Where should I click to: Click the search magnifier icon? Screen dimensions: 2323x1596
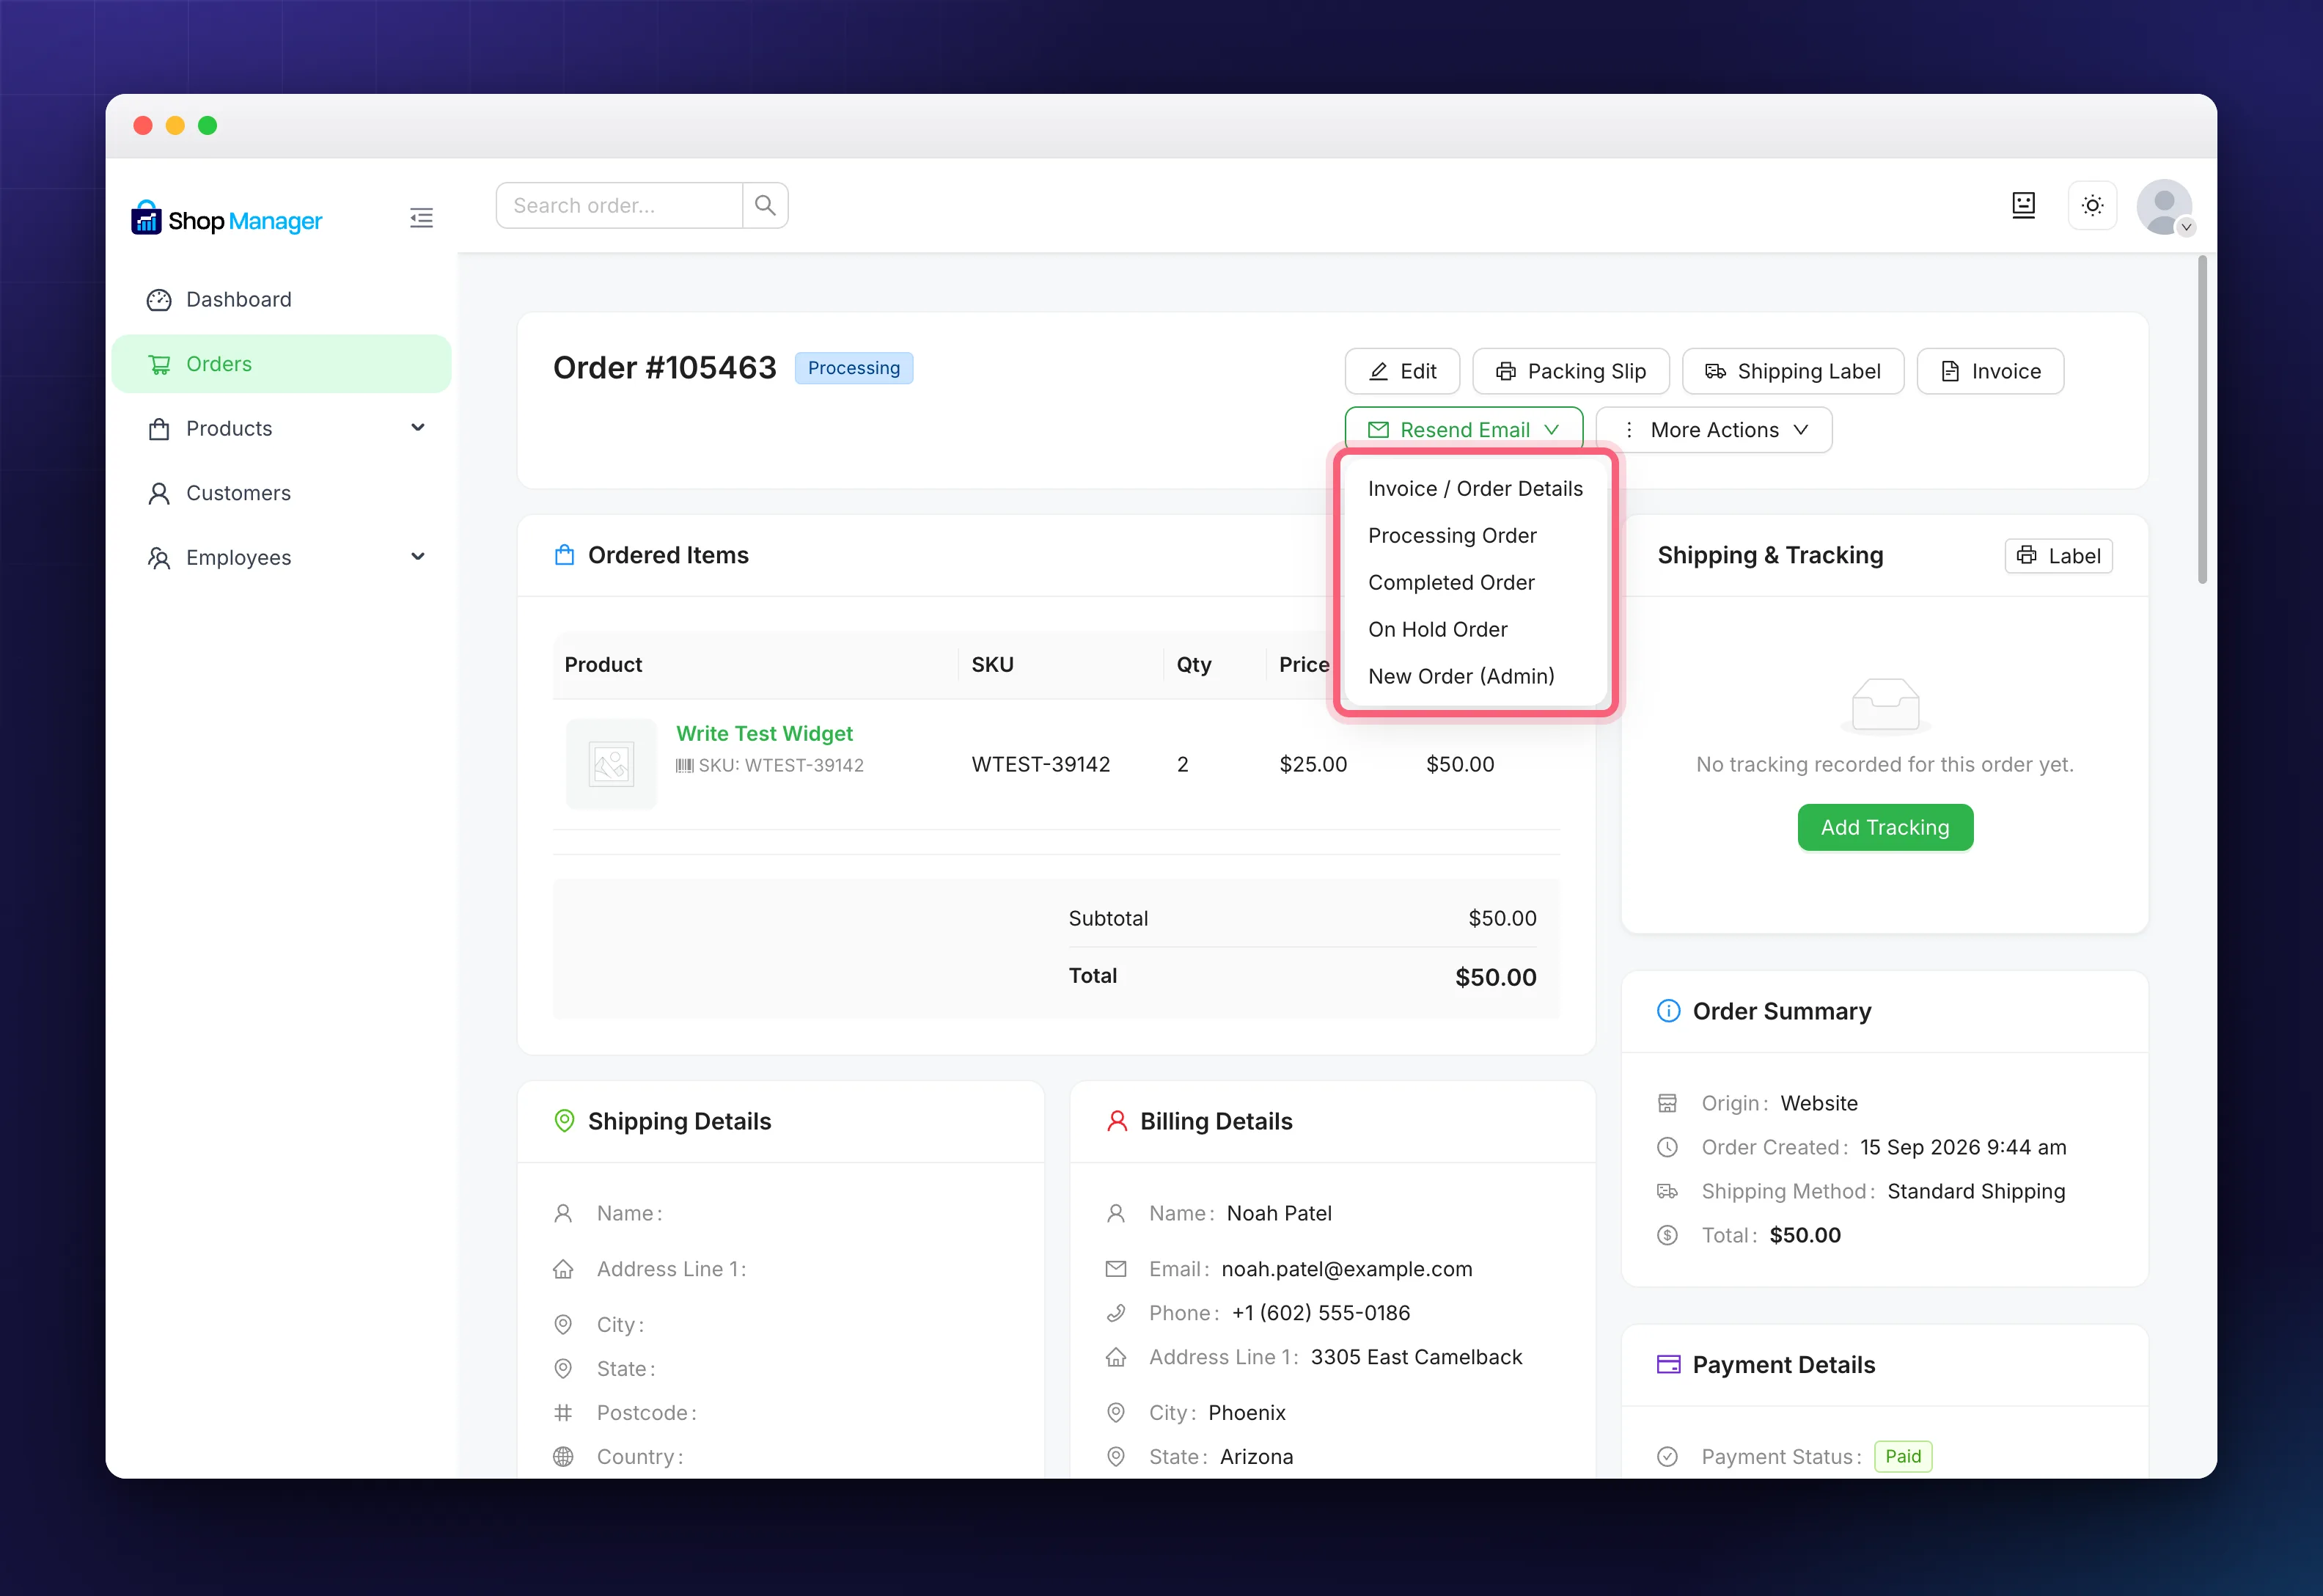(x=766, y=206)
